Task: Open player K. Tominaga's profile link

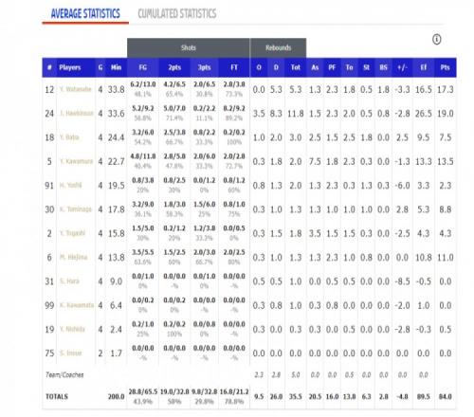Action: point(76,209)
